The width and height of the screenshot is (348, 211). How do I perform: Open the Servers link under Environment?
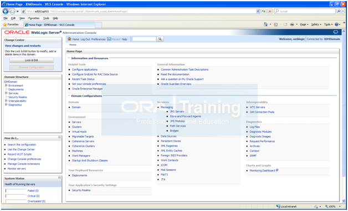(76, 122)
